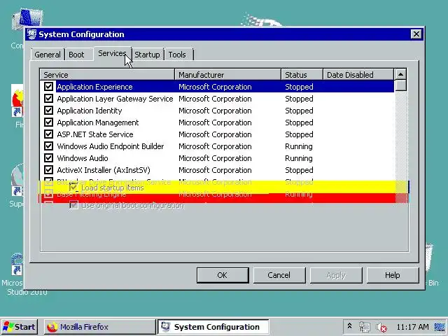Click the Cancel button
448x336 pixels.
(279, 275)
